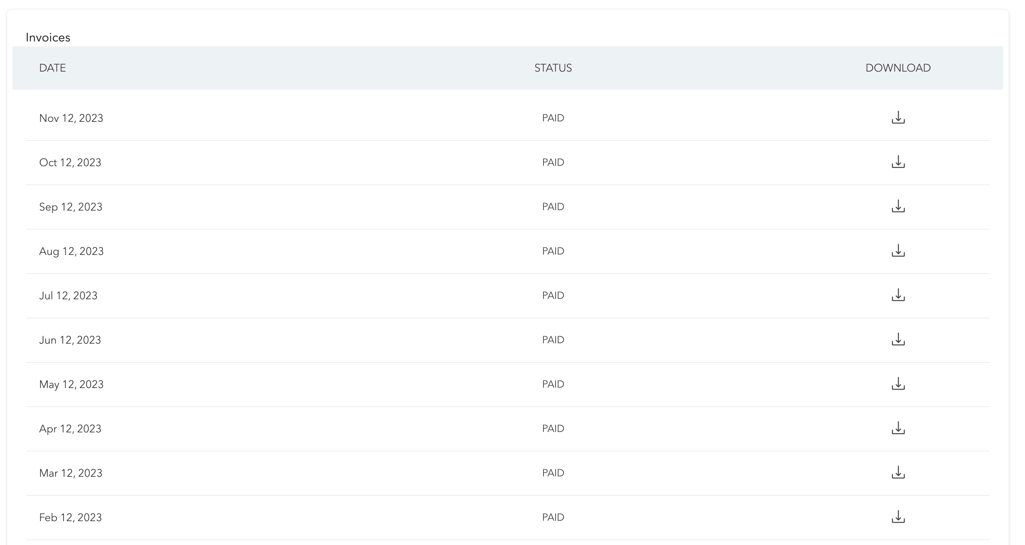
Task: Download the Jul 12, 2023 invoice
Action: (898, 295)
